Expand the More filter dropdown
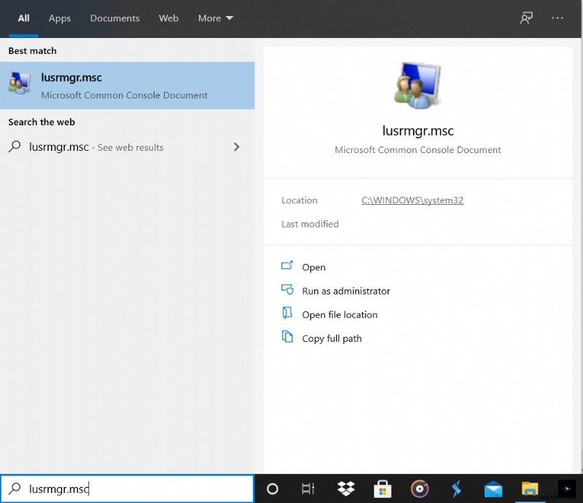This screenshot has width=583, height=503. tap(215, 18)
